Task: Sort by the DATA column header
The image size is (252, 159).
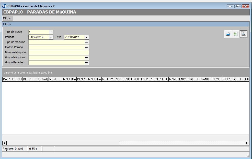Action: coord(7,79)
